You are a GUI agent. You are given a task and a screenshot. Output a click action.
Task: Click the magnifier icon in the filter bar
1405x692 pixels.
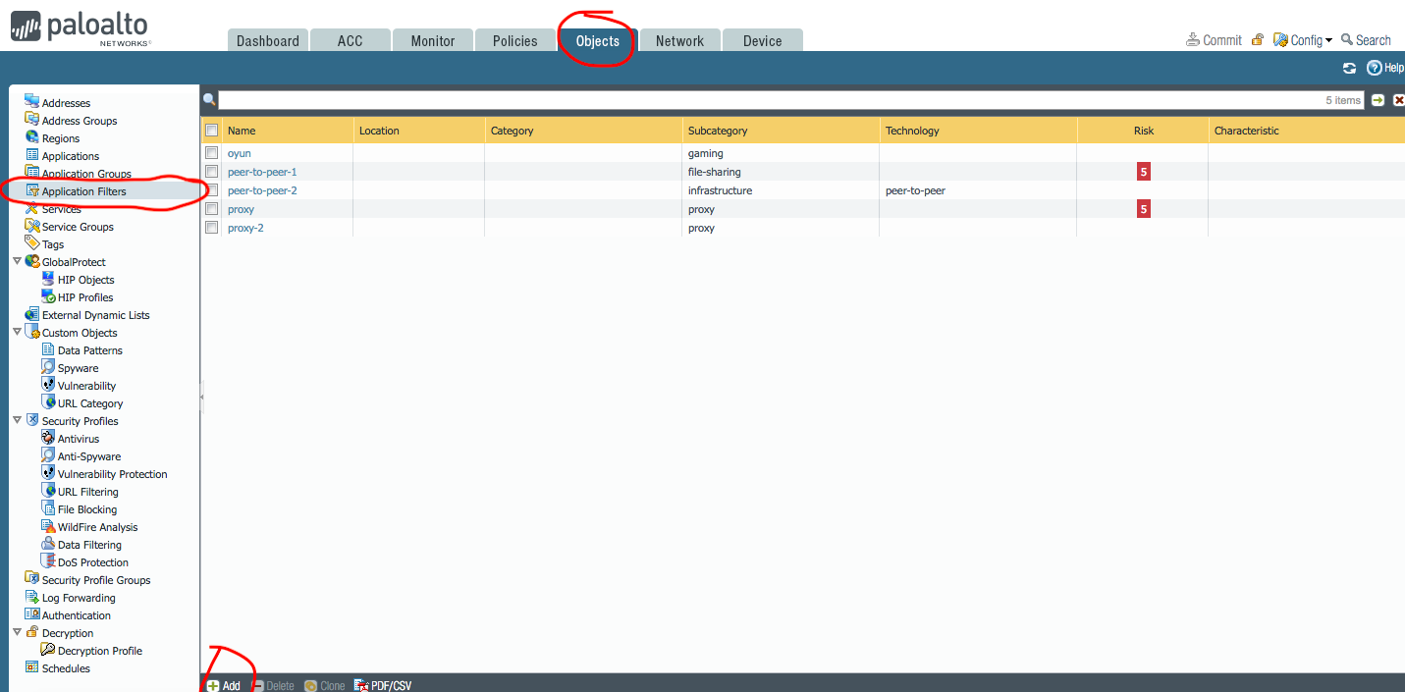209,99
